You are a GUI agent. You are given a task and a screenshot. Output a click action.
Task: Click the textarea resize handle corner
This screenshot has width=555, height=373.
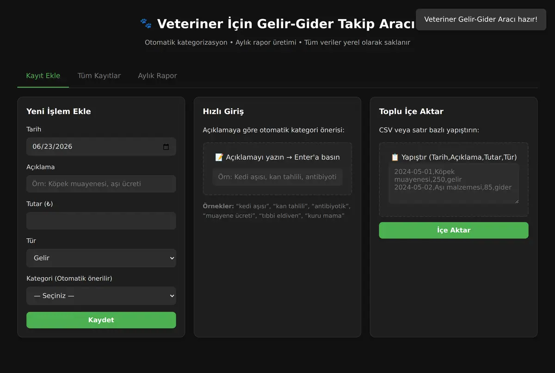click(517, 201)
